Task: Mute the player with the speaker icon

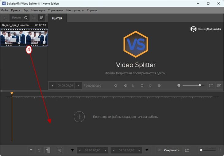Action: (178, 85)
